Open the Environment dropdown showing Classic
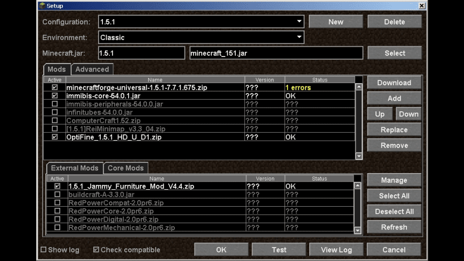 201,37
